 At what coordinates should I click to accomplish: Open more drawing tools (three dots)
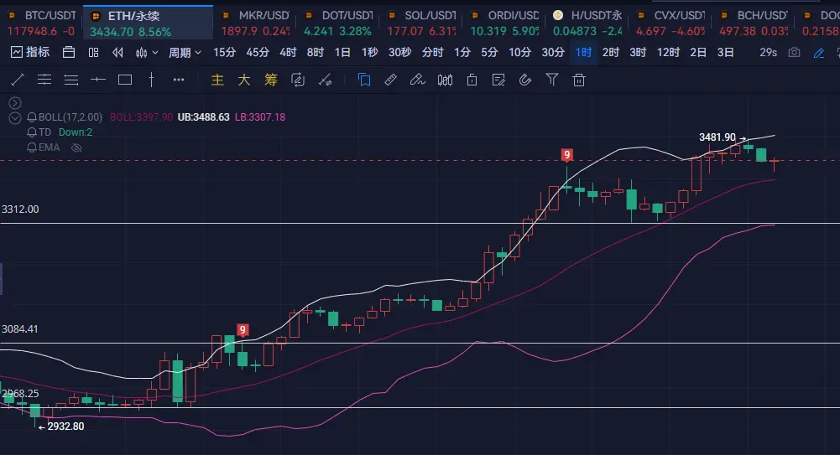179,80
